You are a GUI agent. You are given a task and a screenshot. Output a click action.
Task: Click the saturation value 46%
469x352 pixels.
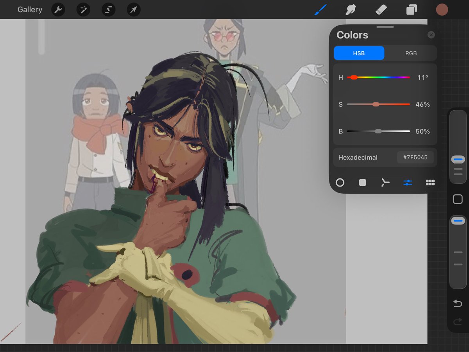click(x=422, y=104)
